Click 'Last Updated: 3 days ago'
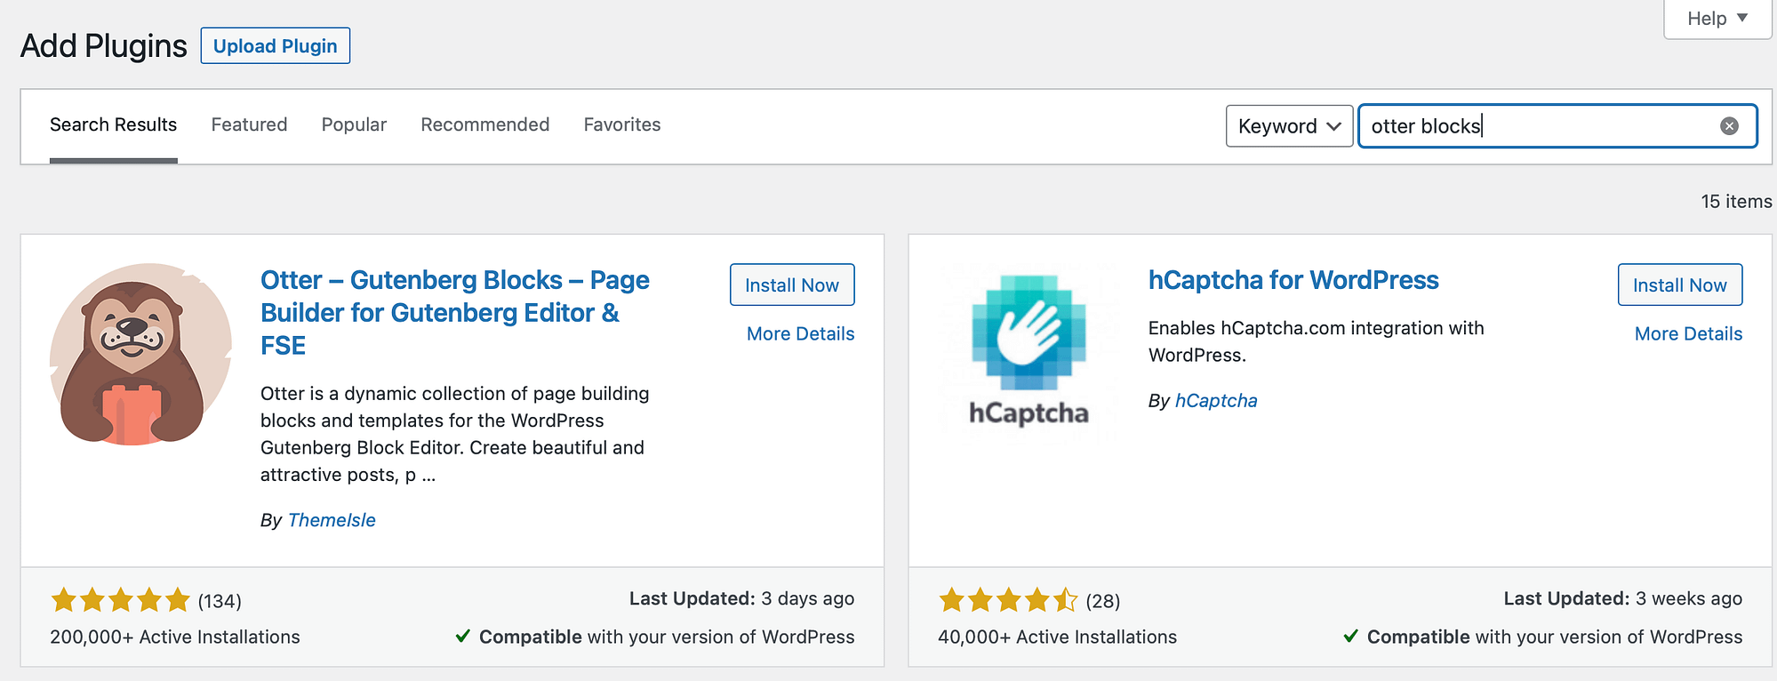 (x=741, y=599)
